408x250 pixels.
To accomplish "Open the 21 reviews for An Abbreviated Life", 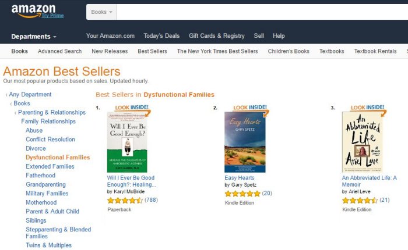I will (x=384, y=201).
